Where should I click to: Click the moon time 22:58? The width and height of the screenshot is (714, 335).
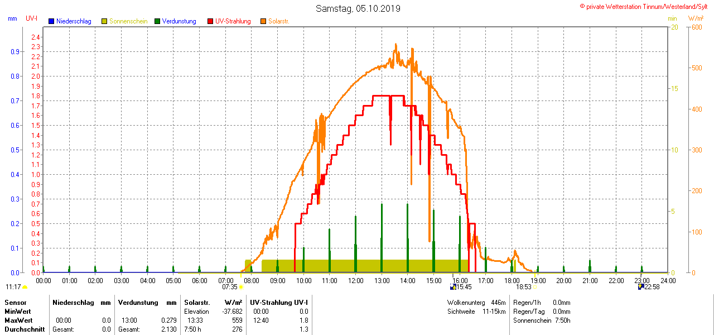pos(652,287)
